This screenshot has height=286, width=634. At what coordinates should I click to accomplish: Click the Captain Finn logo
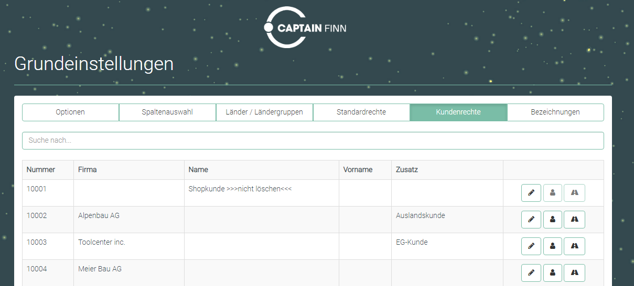pos(305,28)
